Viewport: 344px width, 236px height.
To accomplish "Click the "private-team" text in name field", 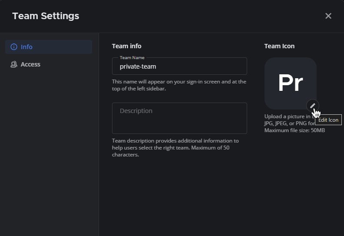I will [138, 66].
